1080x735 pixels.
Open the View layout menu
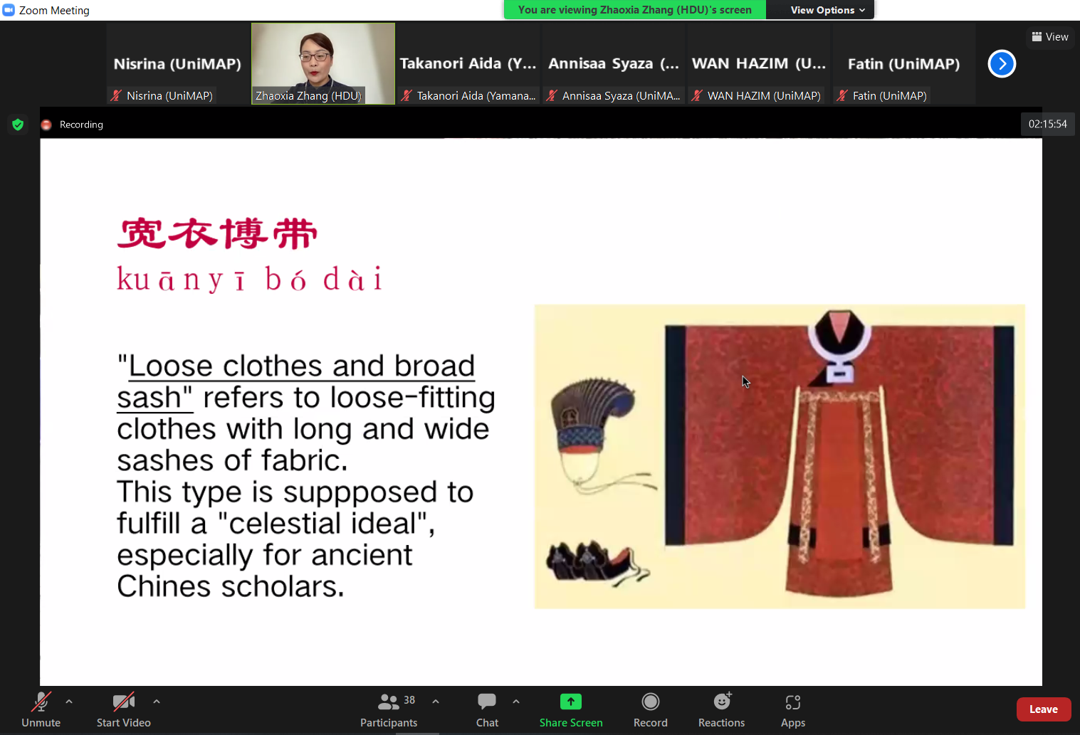coord(1050,37)
